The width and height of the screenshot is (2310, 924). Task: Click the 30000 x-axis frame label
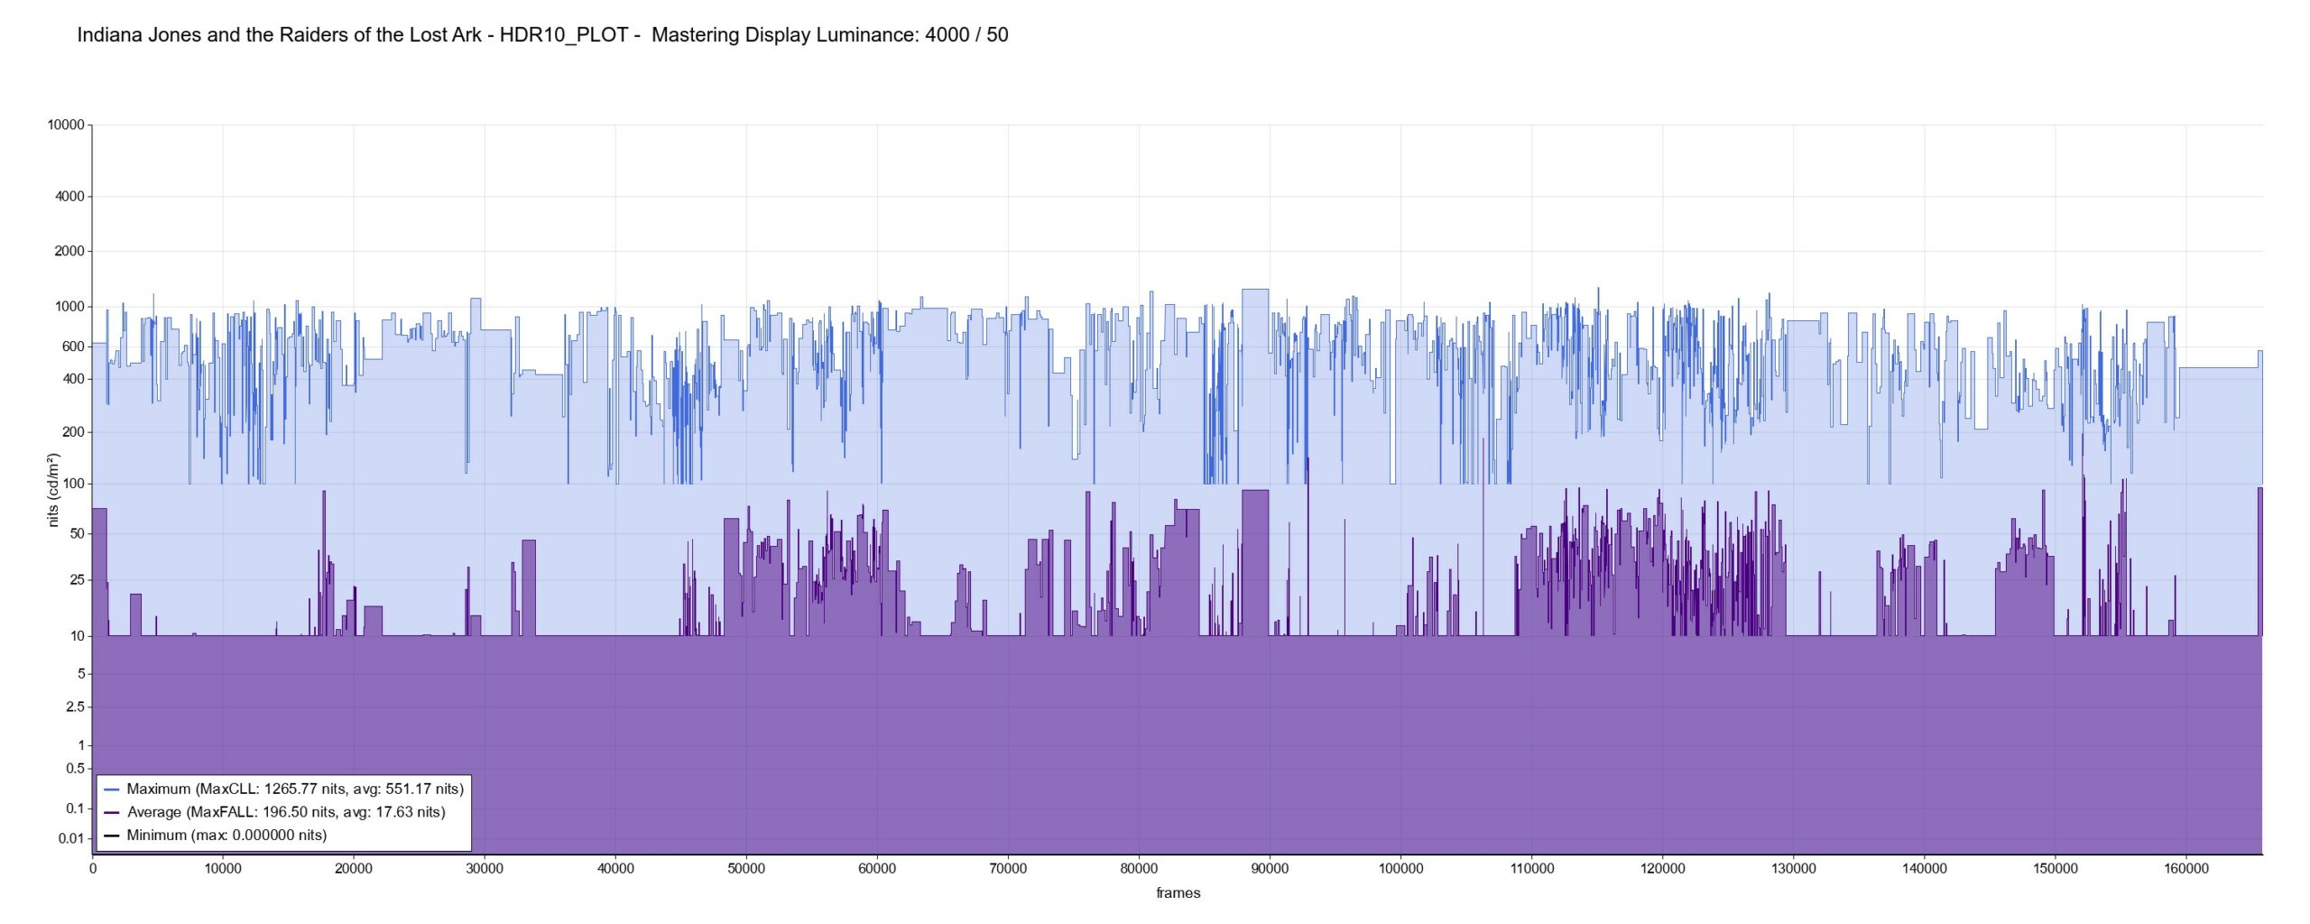(485, 869)
